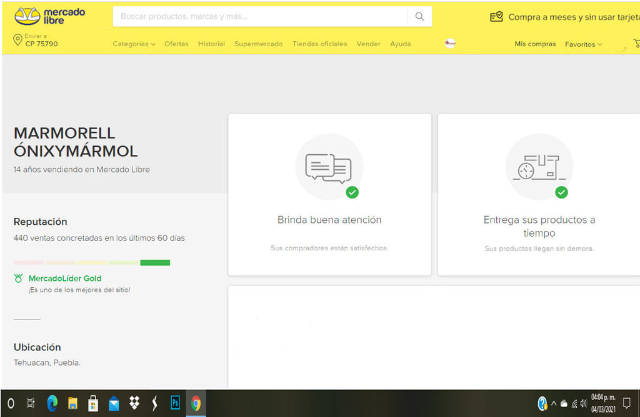Click 'Tehuacan, Puebla.' location text
Viewport: 640px width, 417px height.
tap(47, 363)
